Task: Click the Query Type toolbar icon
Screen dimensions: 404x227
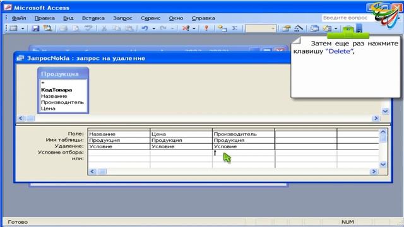Action: pyautogui.click(x=186, y=28)
